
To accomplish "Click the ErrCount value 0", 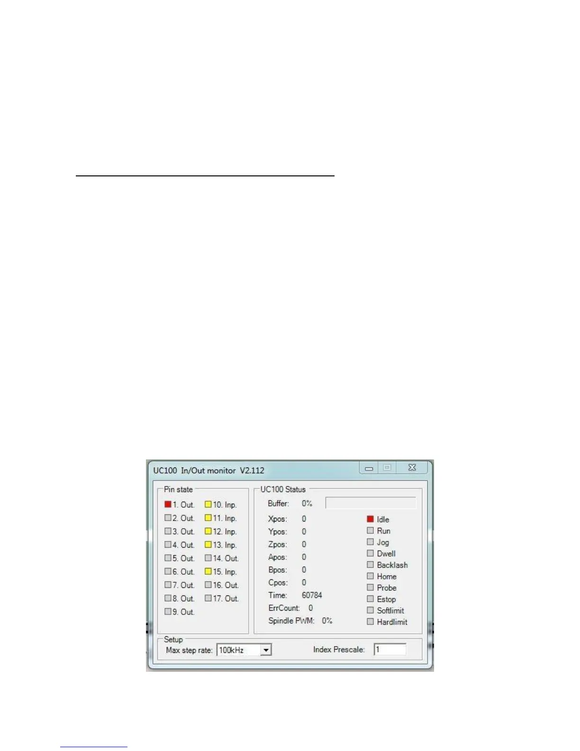I will tap(311, 608).
